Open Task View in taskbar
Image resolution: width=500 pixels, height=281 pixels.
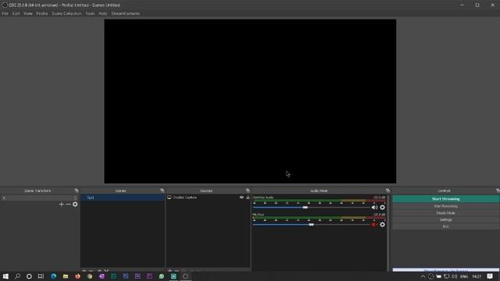41,276
